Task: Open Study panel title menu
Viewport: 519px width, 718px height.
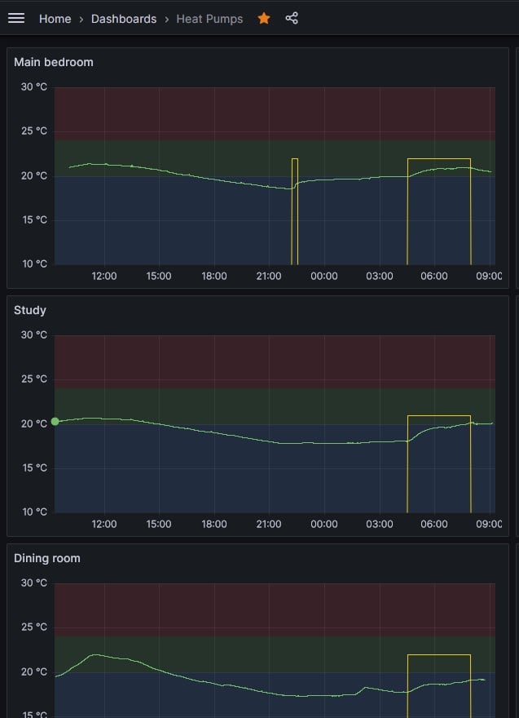Action: tap(29, 311)
